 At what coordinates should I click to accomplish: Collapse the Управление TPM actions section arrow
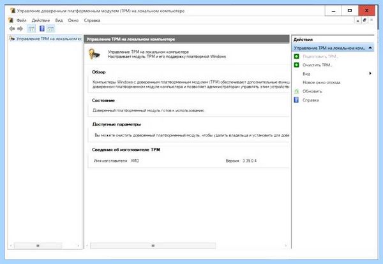(x=370, y=48)
